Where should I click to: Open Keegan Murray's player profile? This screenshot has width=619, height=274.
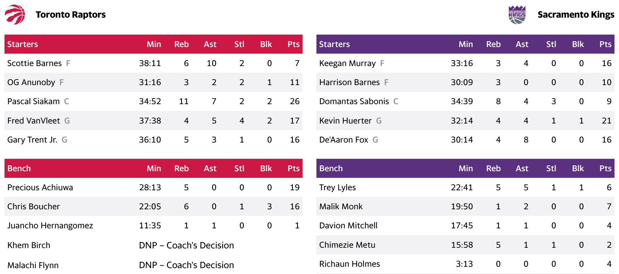pos(347,63)
